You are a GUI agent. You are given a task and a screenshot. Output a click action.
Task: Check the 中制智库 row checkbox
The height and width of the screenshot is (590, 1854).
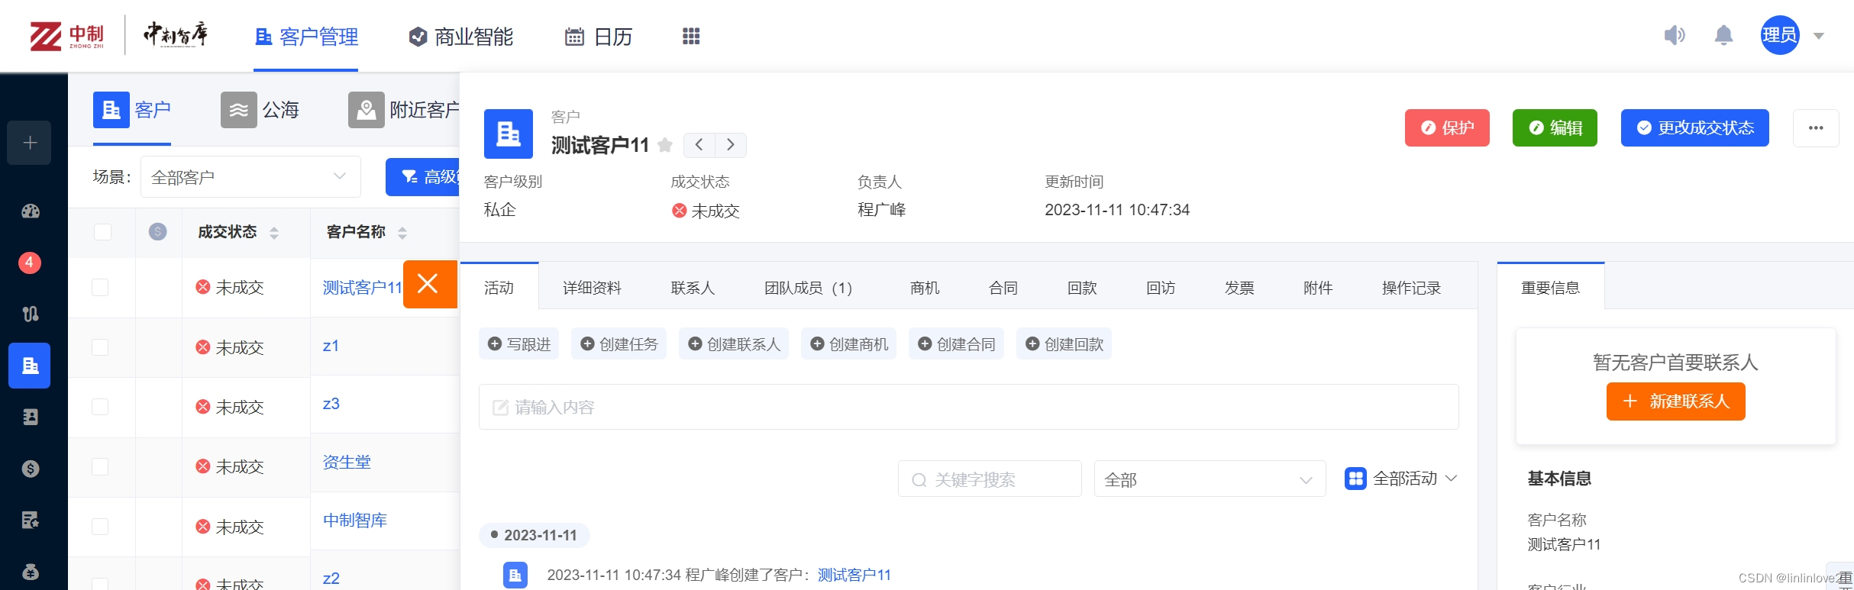tap(100, 527)
